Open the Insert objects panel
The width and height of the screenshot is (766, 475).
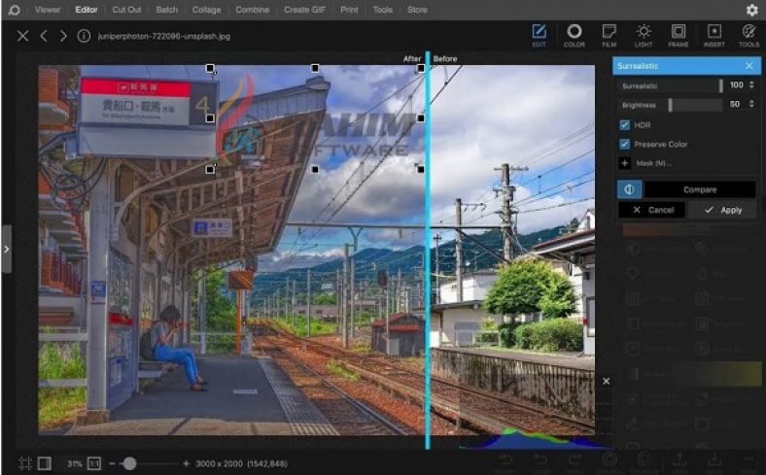tap(714, 36)
